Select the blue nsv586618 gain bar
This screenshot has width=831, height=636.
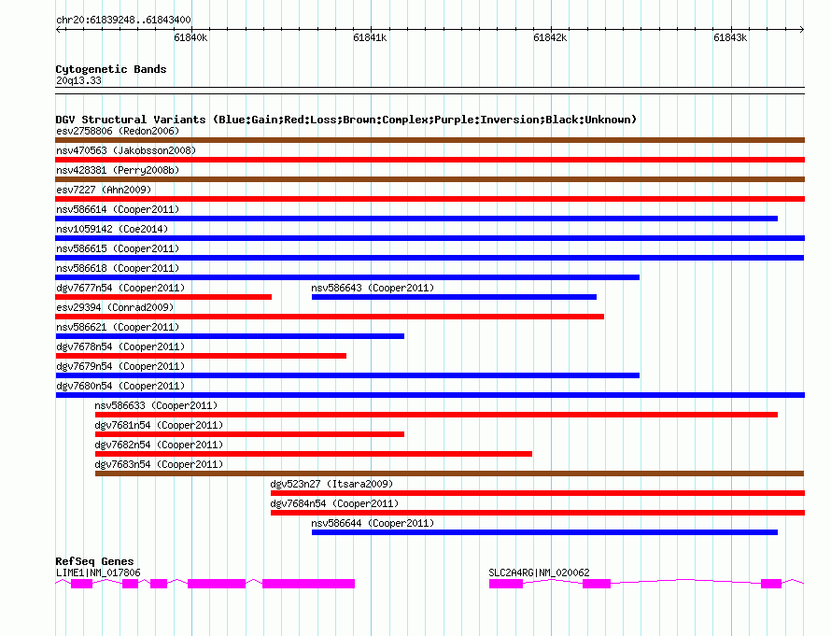[x=347, y=277]
